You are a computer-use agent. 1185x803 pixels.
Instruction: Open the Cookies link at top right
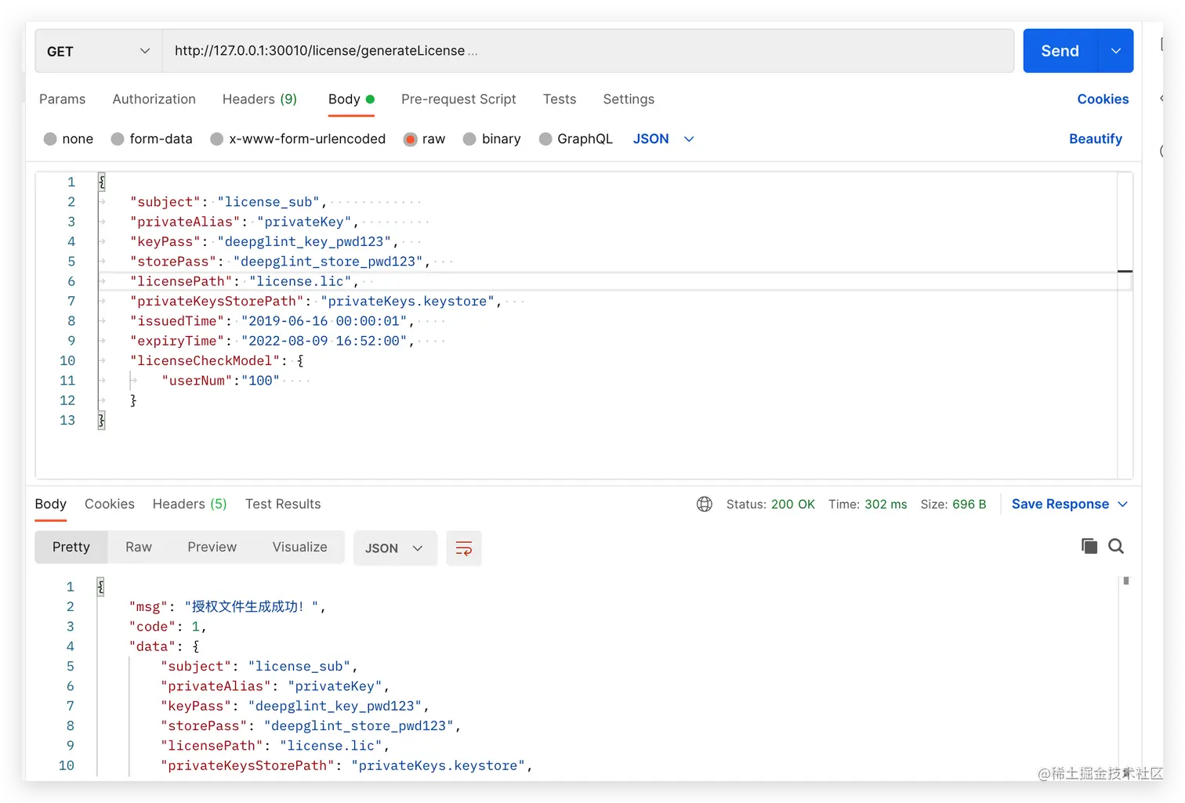pos(1103,99)
